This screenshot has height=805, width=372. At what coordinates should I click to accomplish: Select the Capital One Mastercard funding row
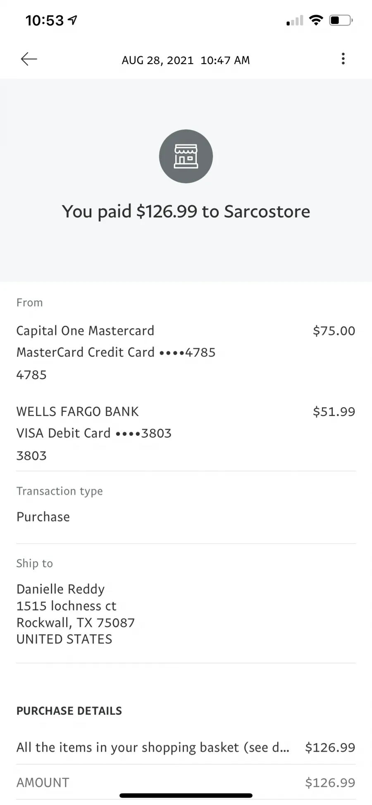[x=186, y=353]
